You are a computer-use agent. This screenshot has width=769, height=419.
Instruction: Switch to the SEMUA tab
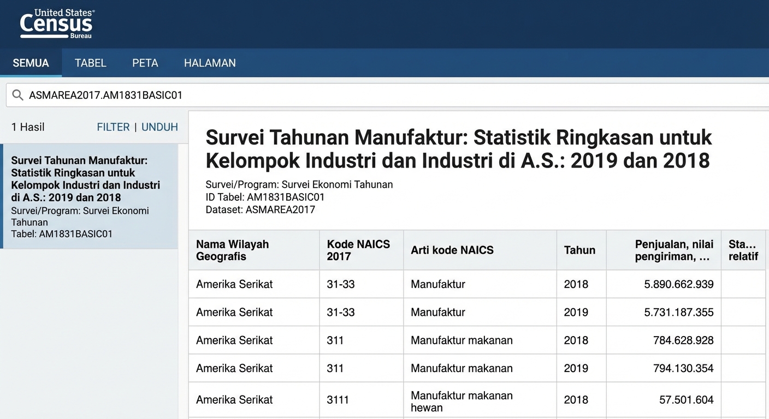click(31, 63)
